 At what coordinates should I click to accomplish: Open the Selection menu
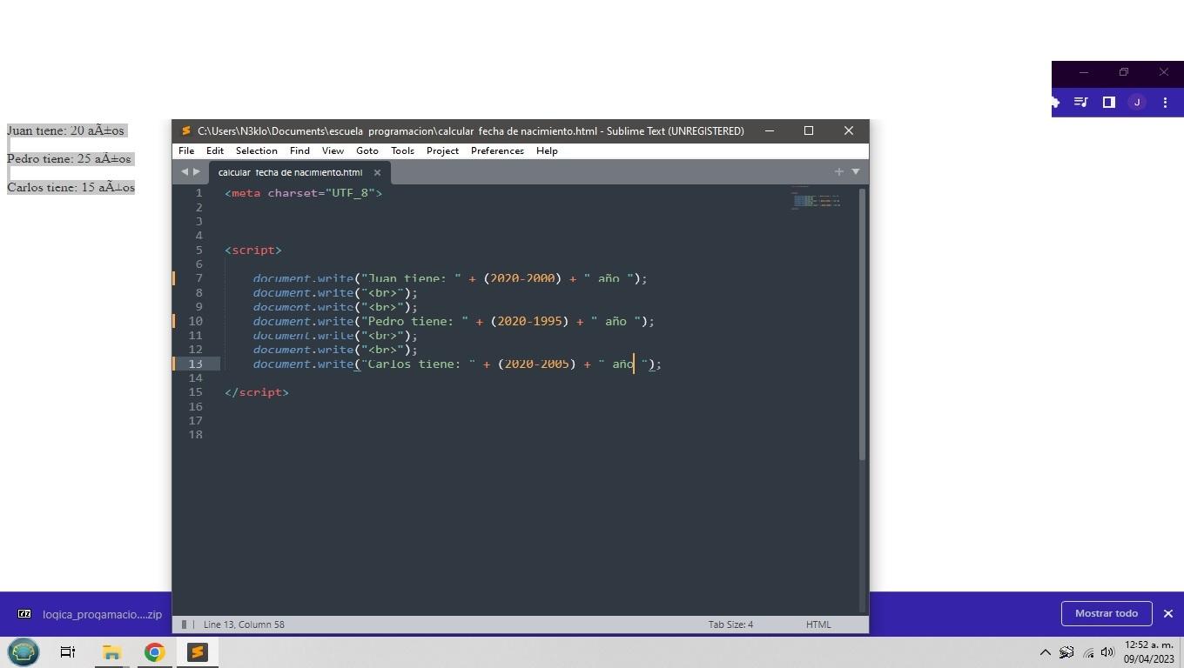pos(257,150)
